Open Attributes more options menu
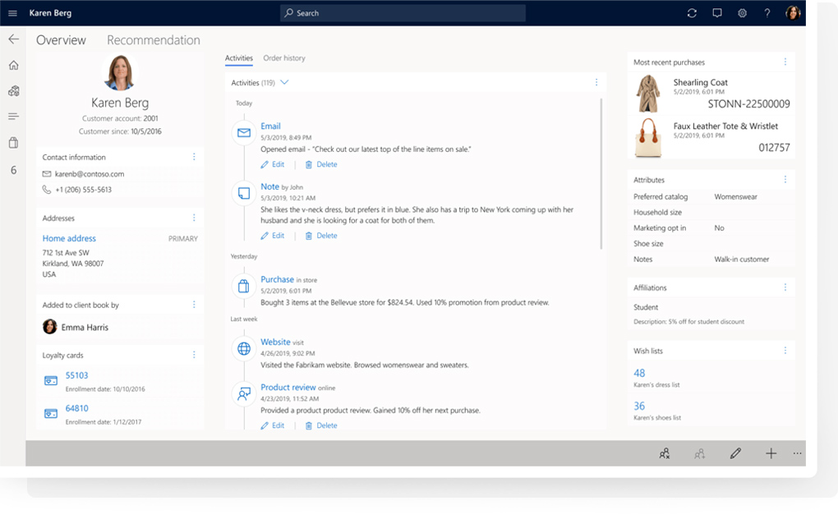 [785, 179]
